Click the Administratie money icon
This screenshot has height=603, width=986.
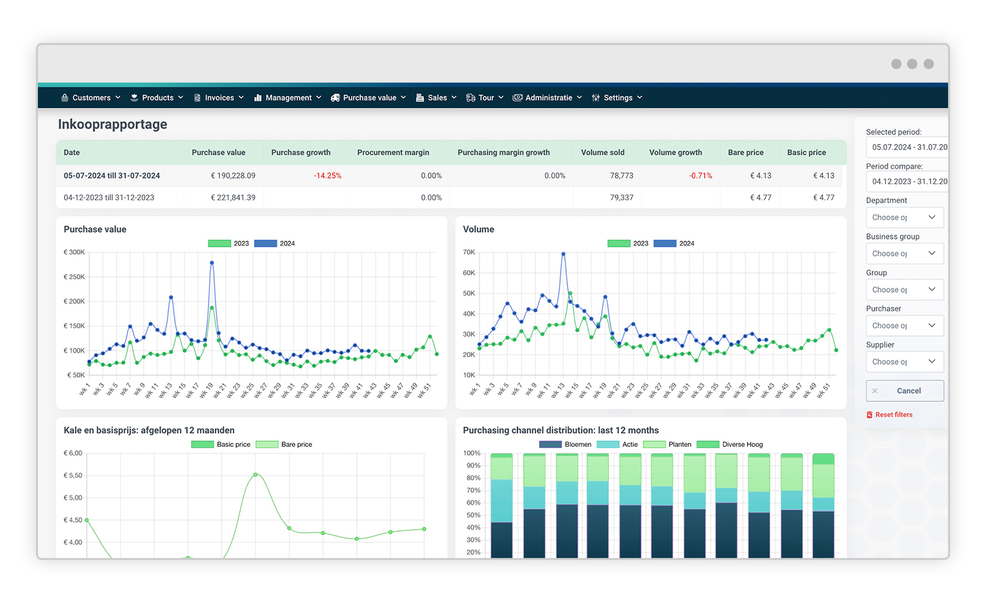tap(517, 98)
